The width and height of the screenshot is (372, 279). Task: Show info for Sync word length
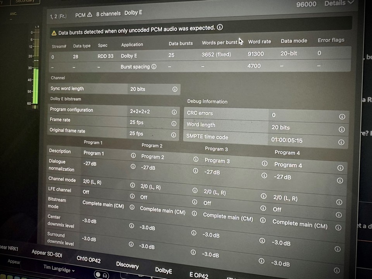pos(175,89)
